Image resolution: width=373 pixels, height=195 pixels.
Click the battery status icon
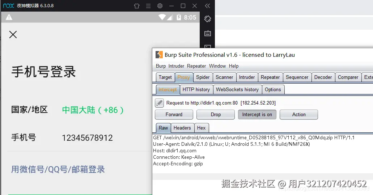click(x=179, y=17)
